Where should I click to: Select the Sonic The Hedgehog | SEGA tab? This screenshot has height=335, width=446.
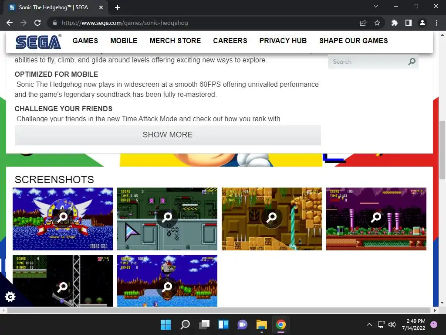55,7
